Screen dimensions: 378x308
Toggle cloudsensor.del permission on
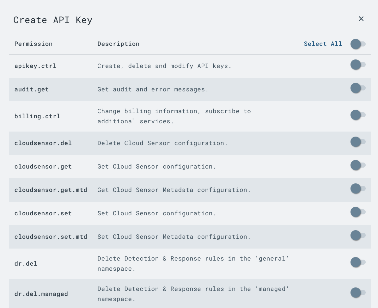click(358, 142)
